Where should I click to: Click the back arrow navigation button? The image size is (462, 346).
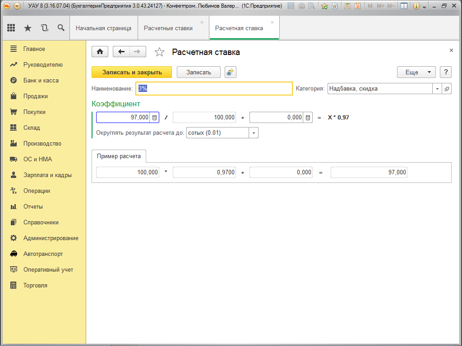pyautogui.click(x=121, y=52)
